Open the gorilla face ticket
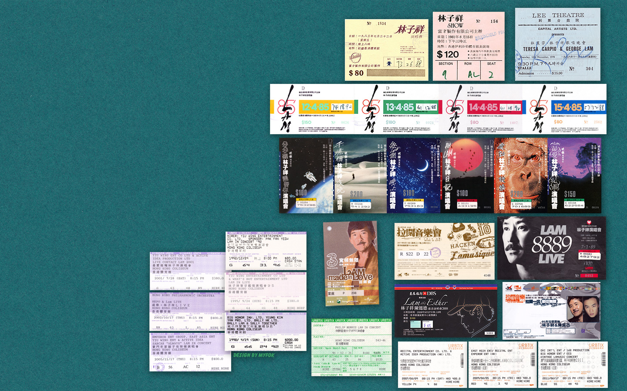627x391 pixels. [x=521, y=176]
